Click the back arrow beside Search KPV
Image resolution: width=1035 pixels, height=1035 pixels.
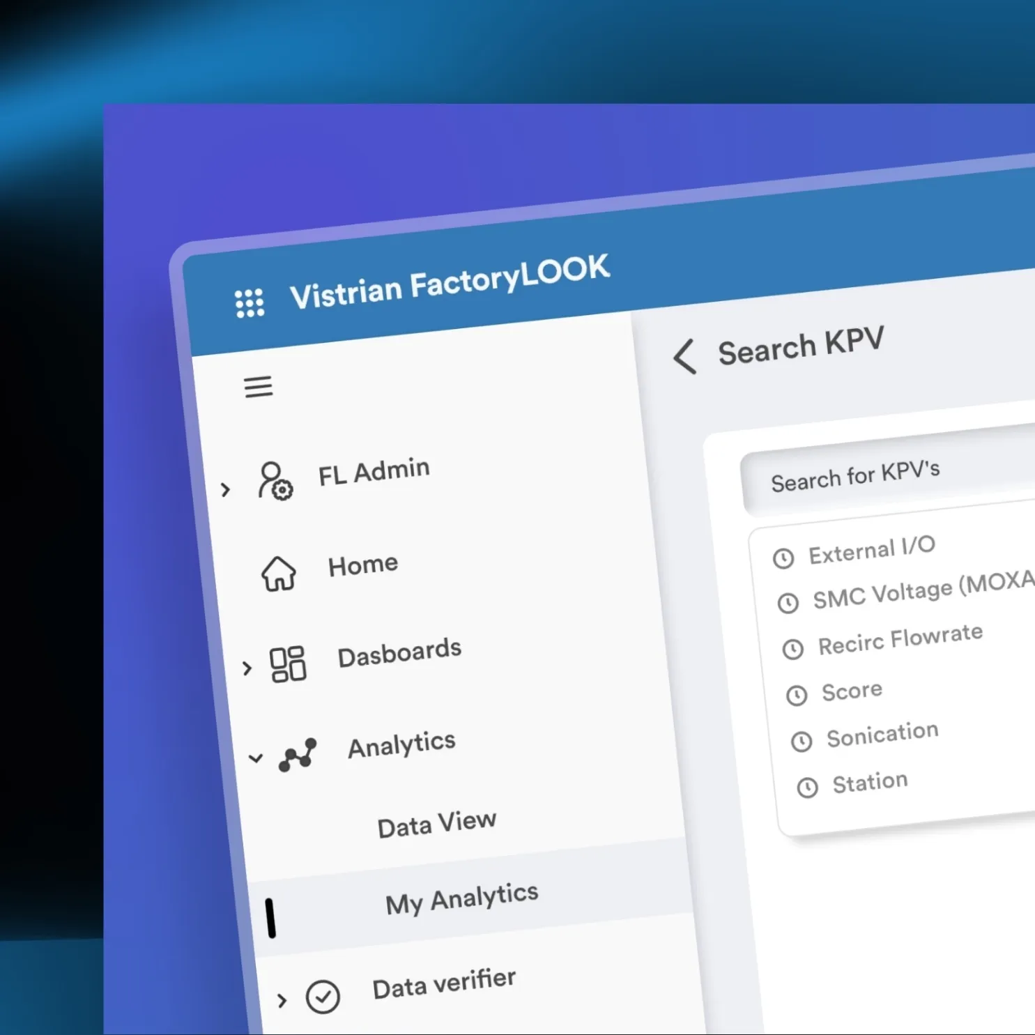point(684,356)
